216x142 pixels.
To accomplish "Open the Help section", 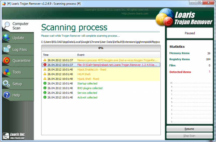I will click(18, 95).
